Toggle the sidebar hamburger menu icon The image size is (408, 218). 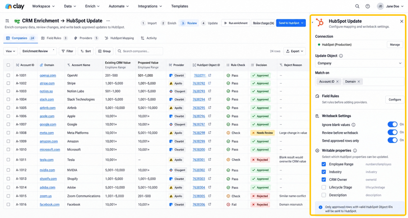(7, 21)
